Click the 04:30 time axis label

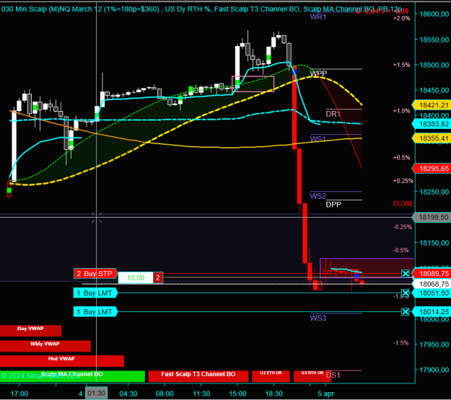(x=128, y=394)
